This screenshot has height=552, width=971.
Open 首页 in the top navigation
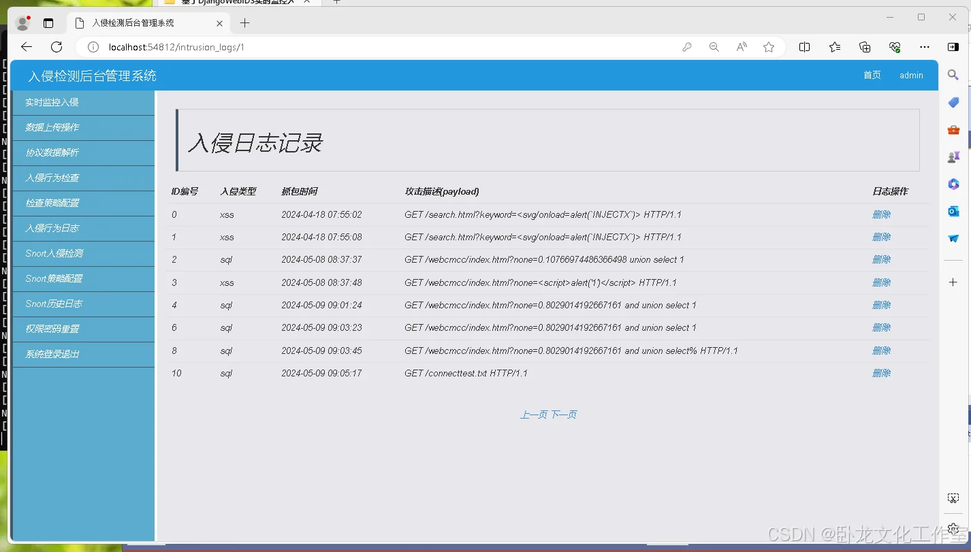coord(872,75)
